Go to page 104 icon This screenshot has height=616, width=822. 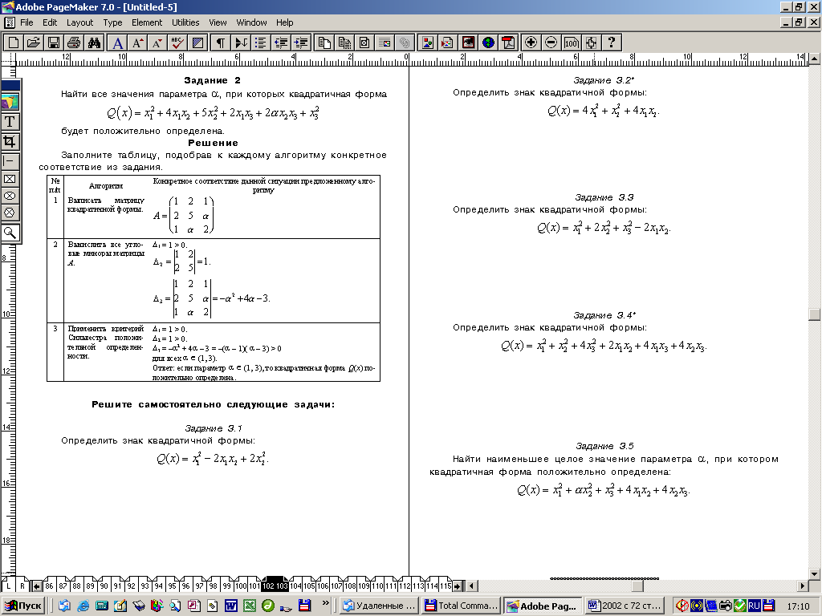click(295, 586)
